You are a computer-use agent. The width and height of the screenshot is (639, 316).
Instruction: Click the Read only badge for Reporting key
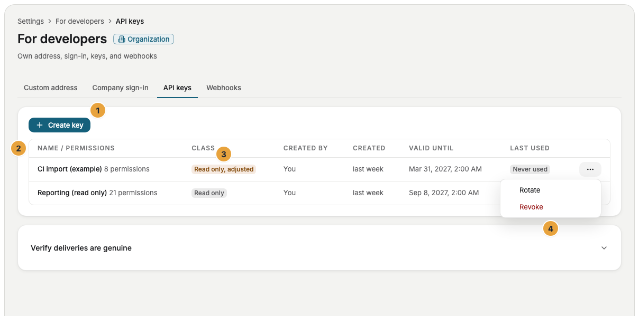(x=209, y=193)
